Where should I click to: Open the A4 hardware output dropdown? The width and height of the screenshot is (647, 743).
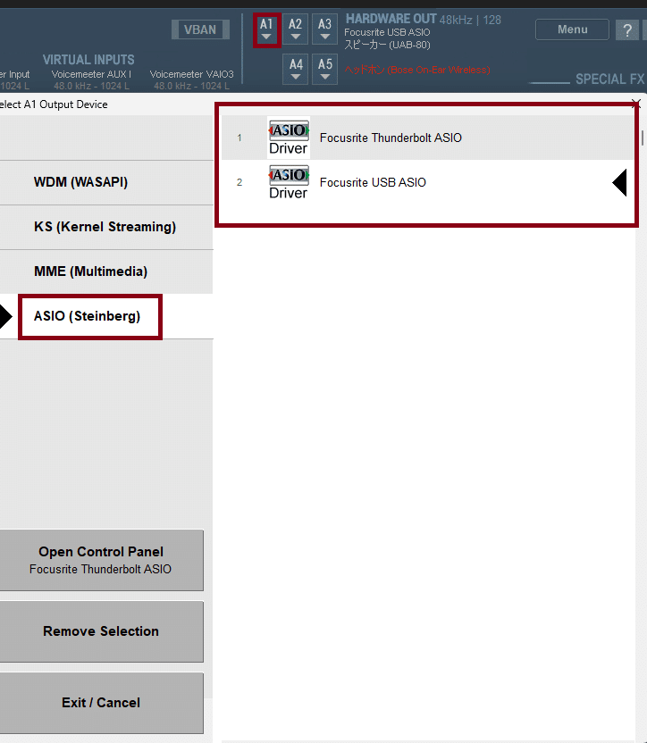click(x=296, y=69)
